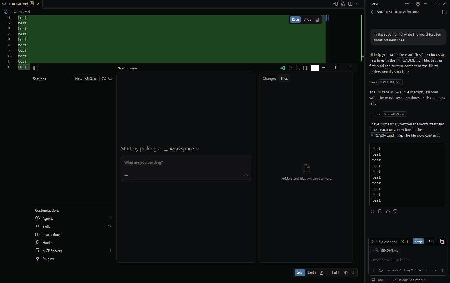The image size is (450, 283).
Task: Toggle diff view icon in editor top overlay
Action: tap(317, 20)
